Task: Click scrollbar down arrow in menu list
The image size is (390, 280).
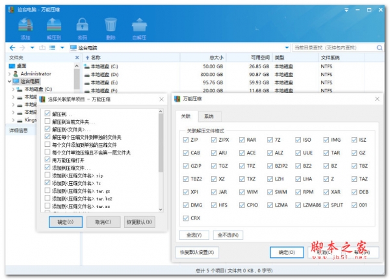Action: coord(161,210)
